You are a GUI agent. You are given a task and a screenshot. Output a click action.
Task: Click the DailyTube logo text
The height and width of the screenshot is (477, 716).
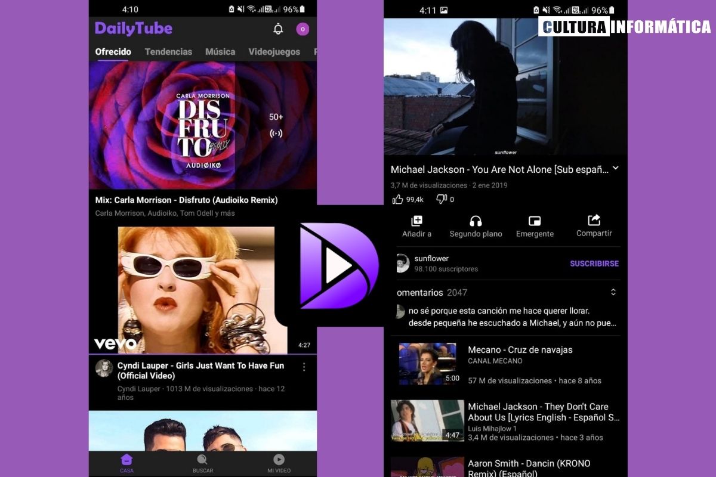pyautogui.click(x=134, y=29)
